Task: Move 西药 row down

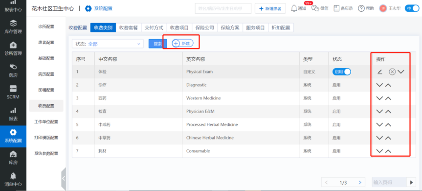Action: pyautogui.click(x=379, y=98)
